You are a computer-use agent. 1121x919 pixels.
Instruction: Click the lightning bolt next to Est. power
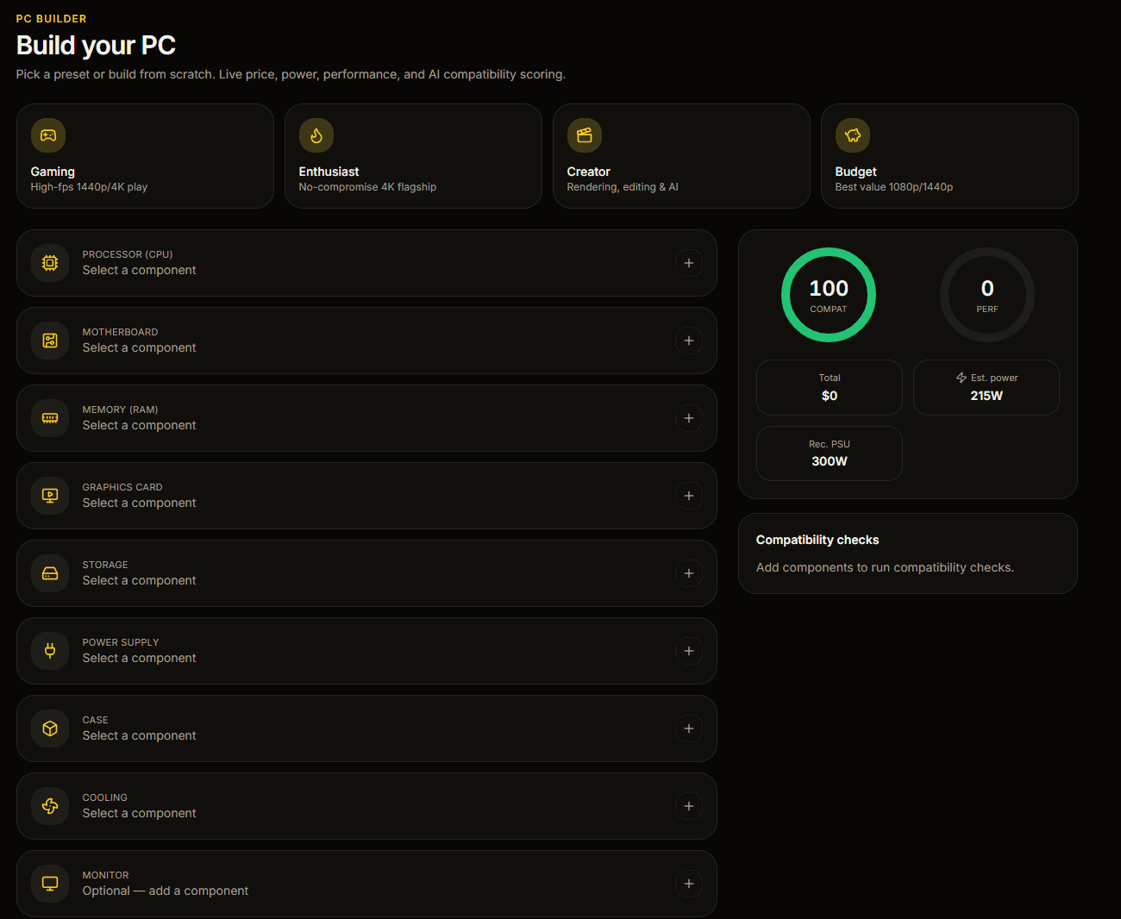961,378
